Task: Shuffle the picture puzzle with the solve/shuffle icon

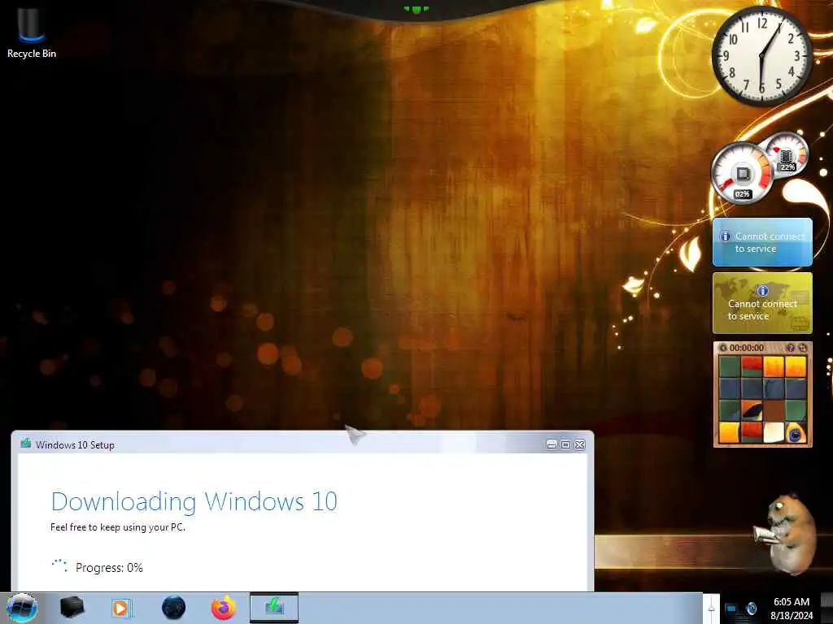Action: (803, 348)
